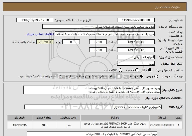Click the price validity hour 12:00 field
Image resolution: width=192 pixels, height=136 pixels.
click(x=98, y=50)
